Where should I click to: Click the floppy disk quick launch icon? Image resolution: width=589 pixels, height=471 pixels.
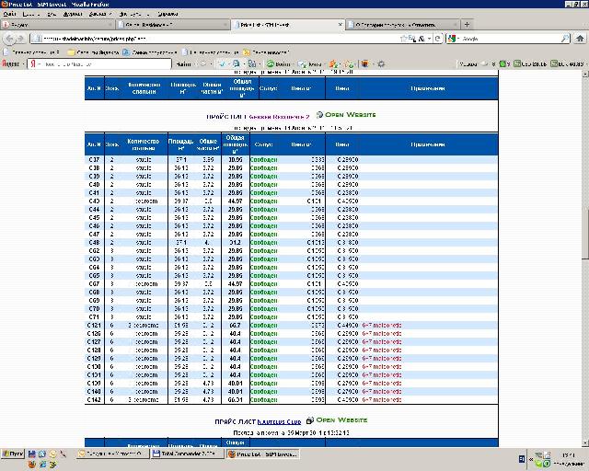pos(32,454)
